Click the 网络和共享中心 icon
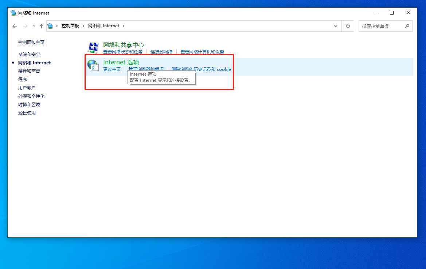Screen dimensions: 426x269 click(93, 48)
